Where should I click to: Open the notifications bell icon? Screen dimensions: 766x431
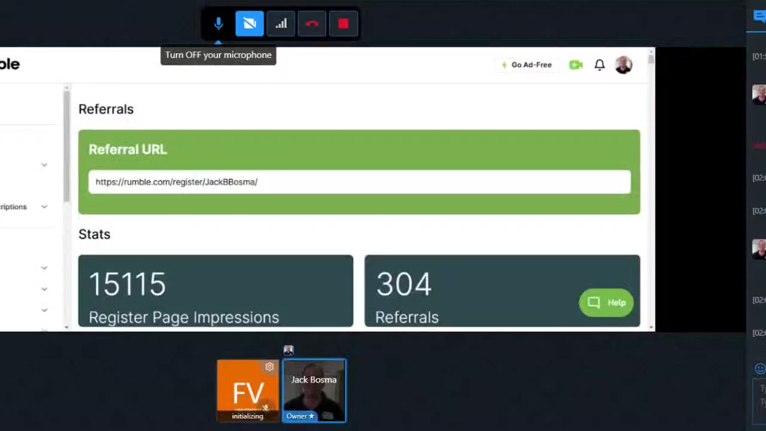(600, 65)
